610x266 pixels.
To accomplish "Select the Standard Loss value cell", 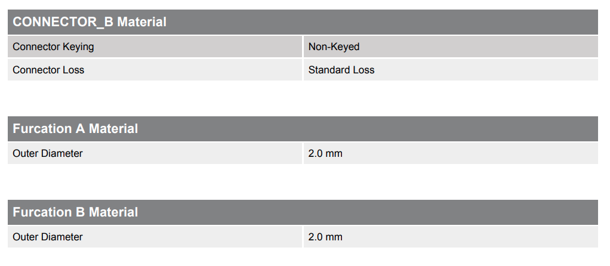I will 451,70.
